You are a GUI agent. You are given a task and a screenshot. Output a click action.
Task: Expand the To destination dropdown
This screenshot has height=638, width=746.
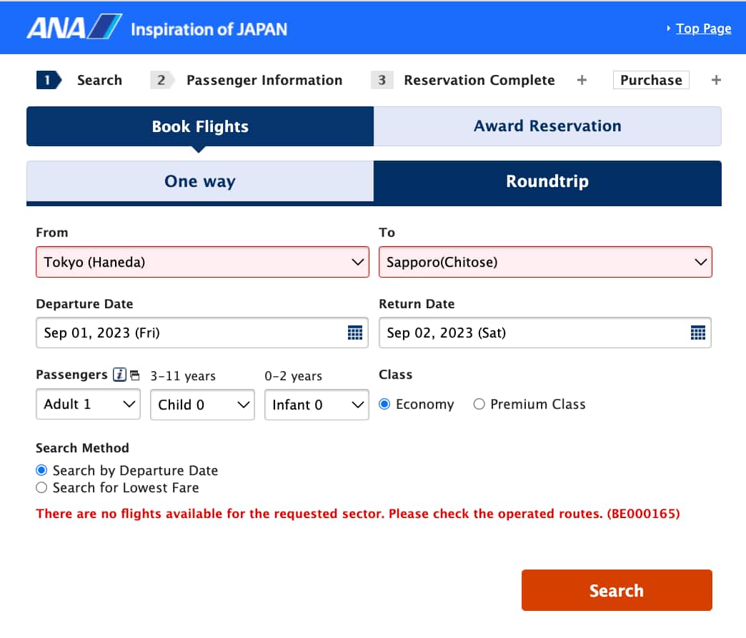[545, 262]
